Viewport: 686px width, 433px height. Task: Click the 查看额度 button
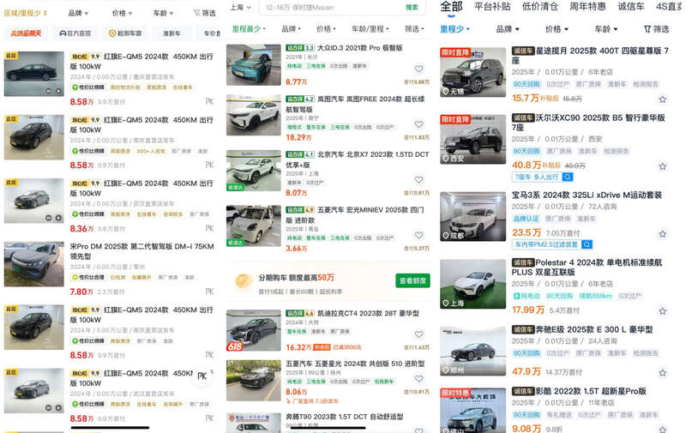coord(413,280)
